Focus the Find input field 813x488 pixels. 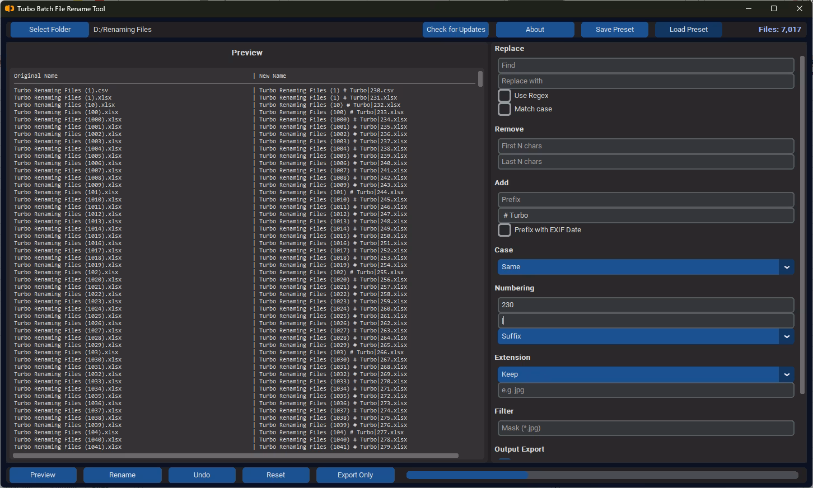646,65
